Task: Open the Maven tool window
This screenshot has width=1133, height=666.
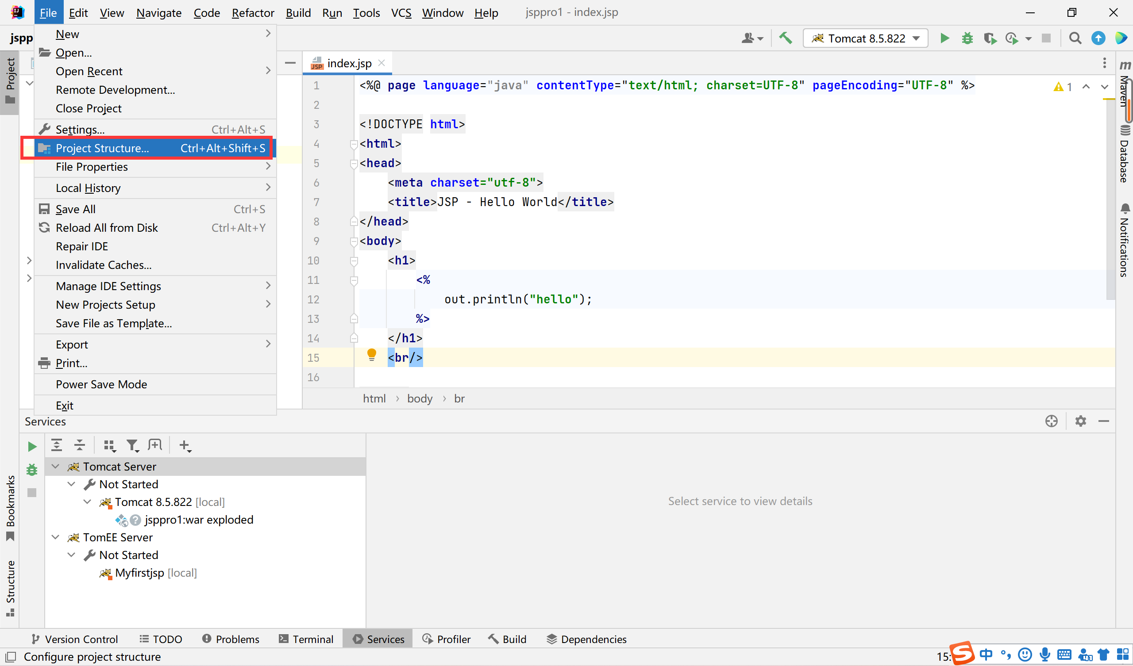Action: click(x=1125, y=84)
